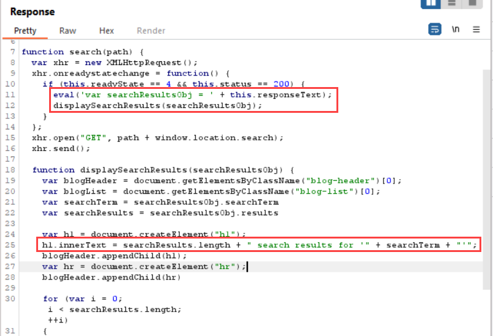Open the hamburger options menu
This screenshot has height=336, width=493.
point(476,29)
